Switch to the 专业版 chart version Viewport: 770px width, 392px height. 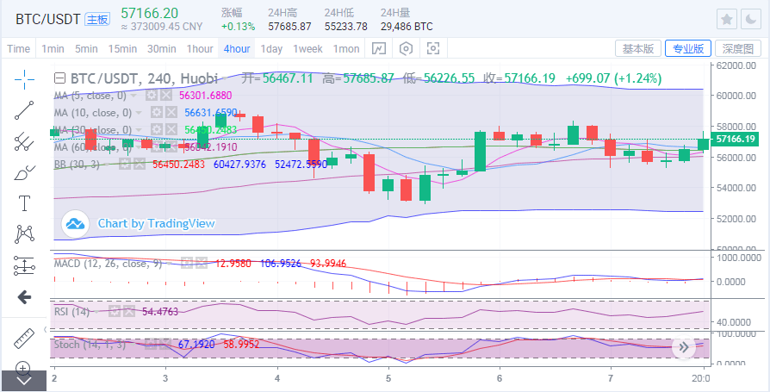click(688, 48)
